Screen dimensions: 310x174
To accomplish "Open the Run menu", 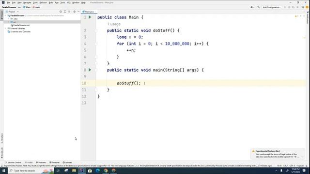I will [57, 2].
